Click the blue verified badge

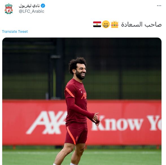(x=43, y=6)
